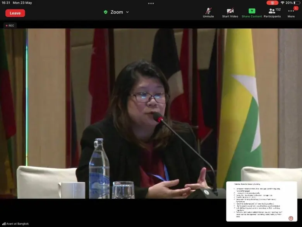Tap the red screen recording status pill

[272, 3]
